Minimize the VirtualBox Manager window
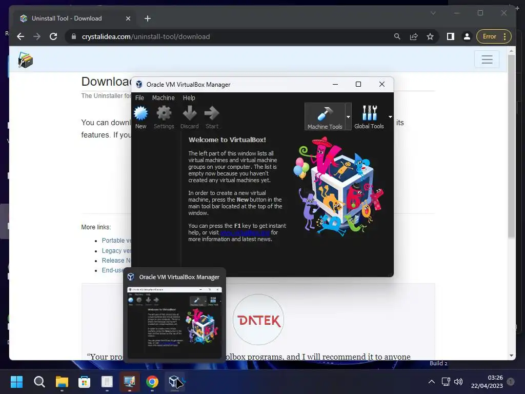This screenshot has width=525, height=394. click(x=335, y=84)
